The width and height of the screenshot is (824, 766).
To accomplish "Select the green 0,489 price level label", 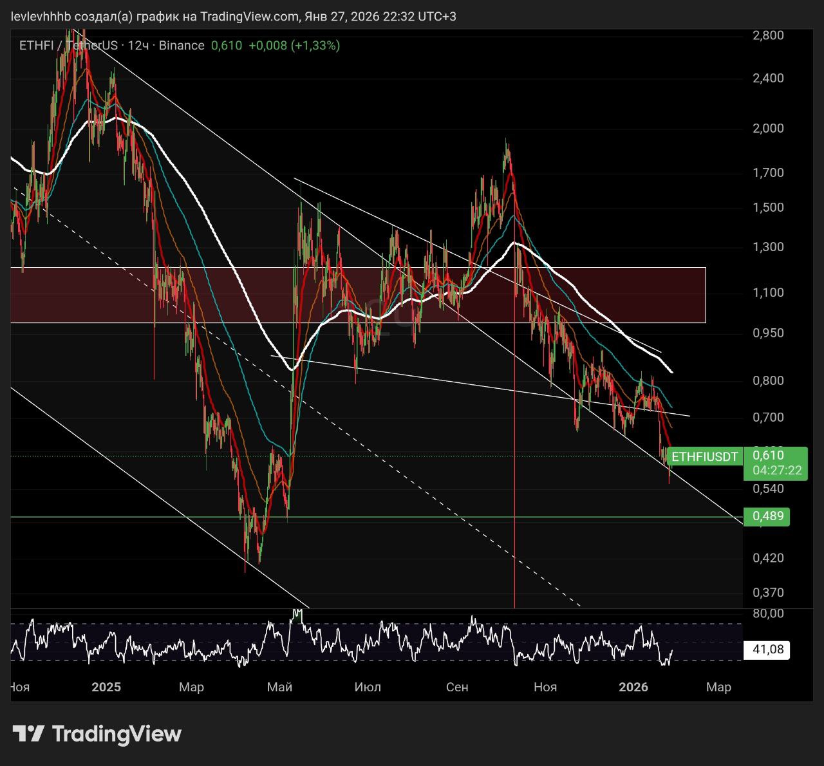I will click(x=767, y=516).
